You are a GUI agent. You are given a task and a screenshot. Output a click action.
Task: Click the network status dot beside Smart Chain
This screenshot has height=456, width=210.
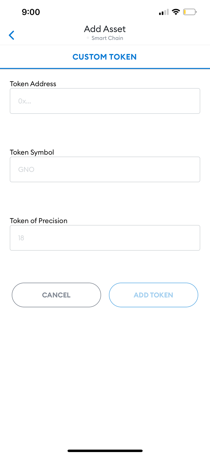tap(88, 38)
